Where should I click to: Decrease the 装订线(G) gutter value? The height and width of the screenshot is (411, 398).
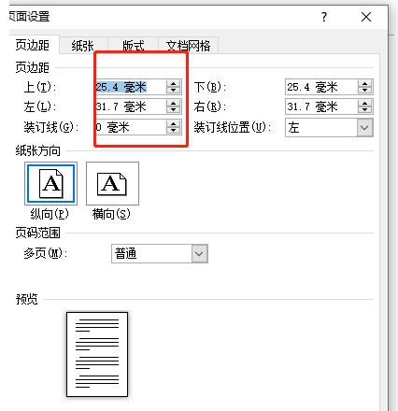(174, 131)
